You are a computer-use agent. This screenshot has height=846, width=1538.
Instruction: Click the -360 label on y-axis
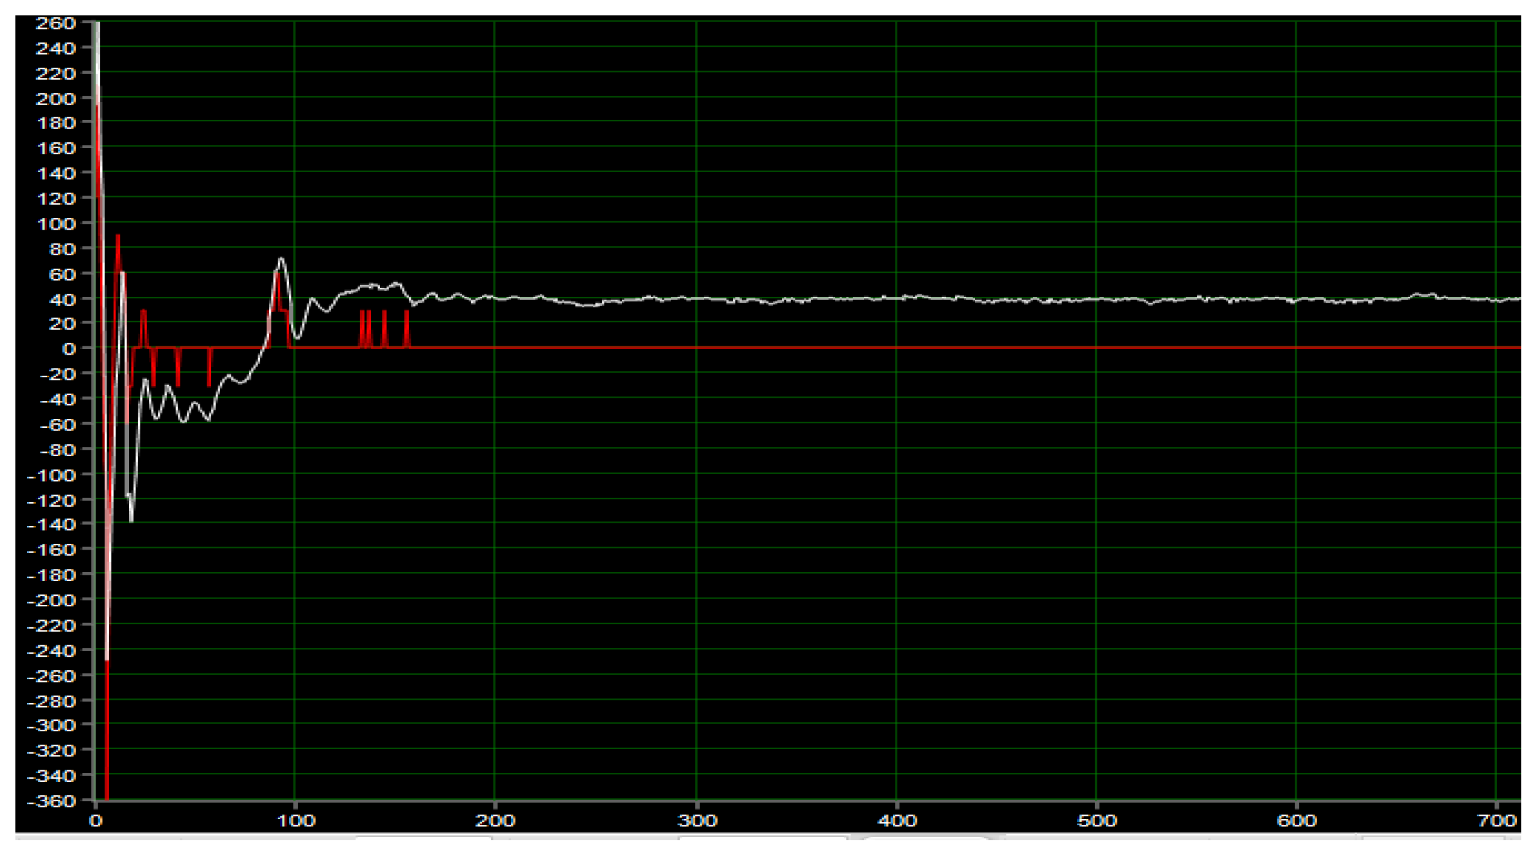[51, 800]
